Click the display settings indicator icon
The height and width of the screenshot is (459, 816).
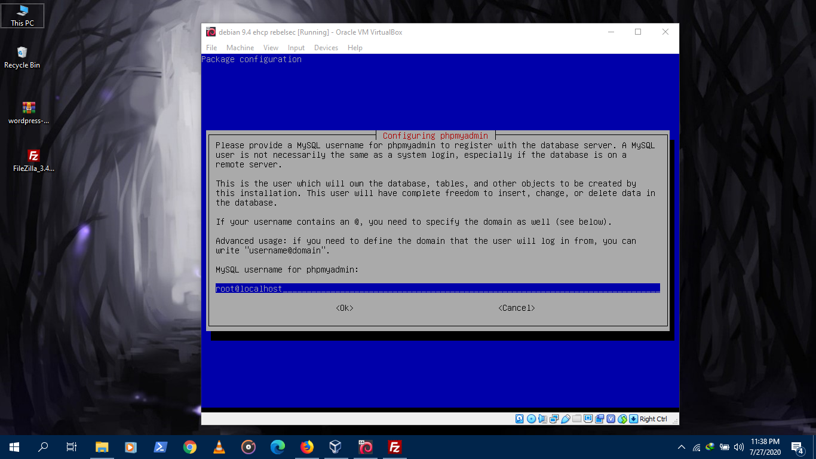point(588,419)
